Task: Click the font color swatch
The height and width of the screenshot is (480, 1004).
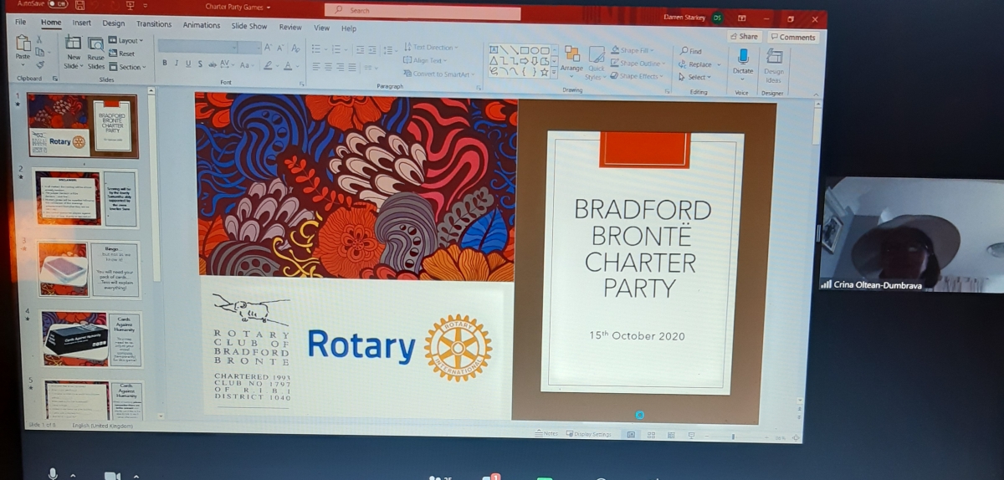Action: [x=288, y=66]
